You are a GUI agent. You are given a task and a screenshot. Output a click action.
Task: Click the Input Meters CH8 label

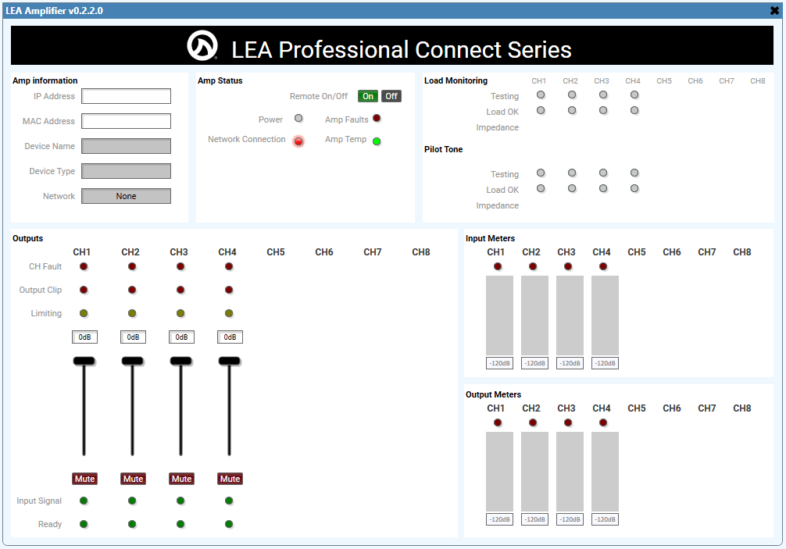pyautogui.click(x=742, y=252)
